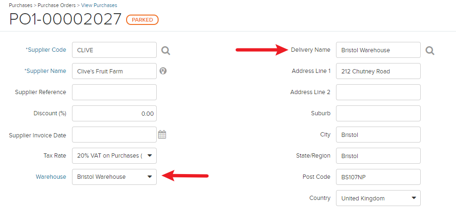This screenshot has width=456, height=215.
Task: Focus the Supplier Reference input field
Action: coord(114,92)
